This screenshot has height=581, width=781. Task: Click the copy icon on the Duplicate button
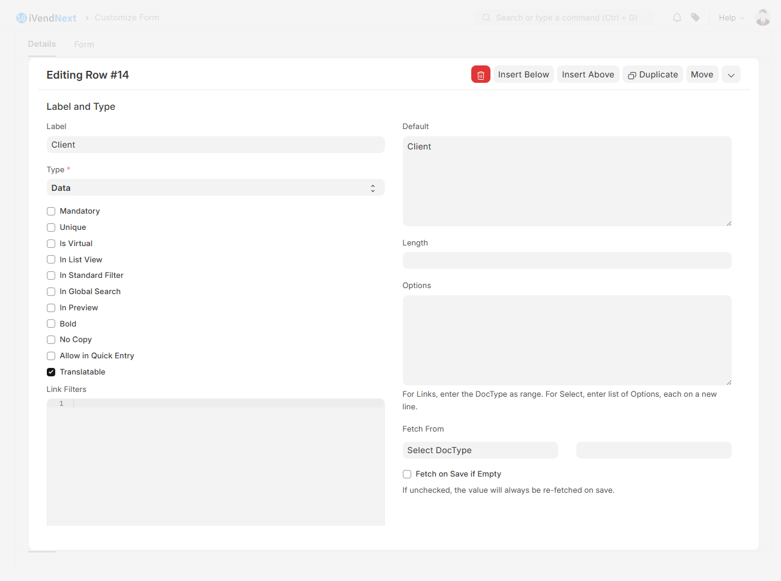pos(632,74)
